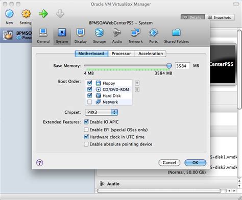Viewport: 242px width, 200px height.
Task: Click the Base Memory slider handle
Action: (x=169, y=66)
